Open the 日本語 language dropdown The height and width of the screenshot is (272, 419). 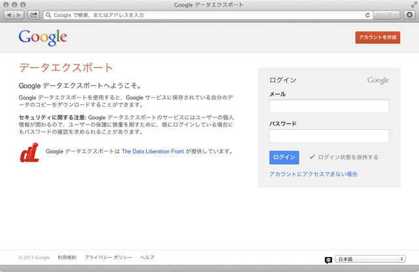point(371,259)
